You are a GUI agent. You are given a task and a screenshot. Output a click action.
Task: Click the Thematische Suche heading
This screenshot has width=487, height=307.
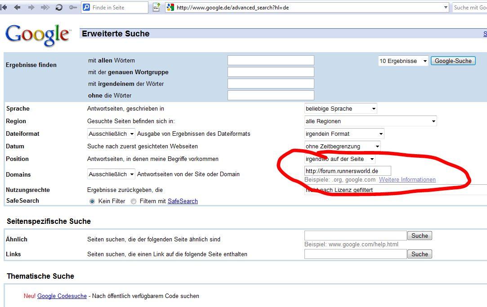point(40,276)
